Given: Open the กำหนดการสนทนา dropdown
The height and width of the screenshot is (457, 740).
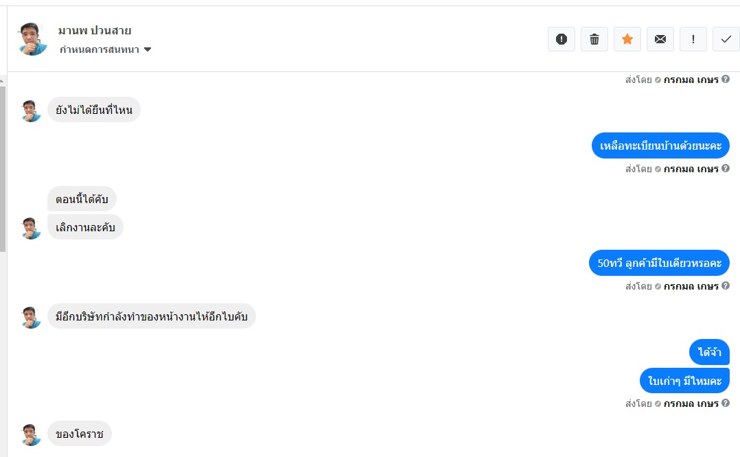Looking at the screenshot, I should [x=99, y=49].
